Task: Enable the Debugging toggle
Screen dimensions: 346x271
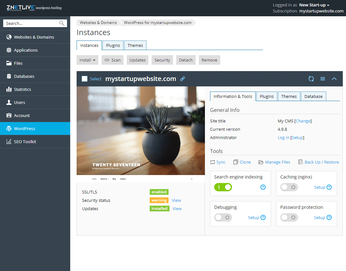Action: 223,217
